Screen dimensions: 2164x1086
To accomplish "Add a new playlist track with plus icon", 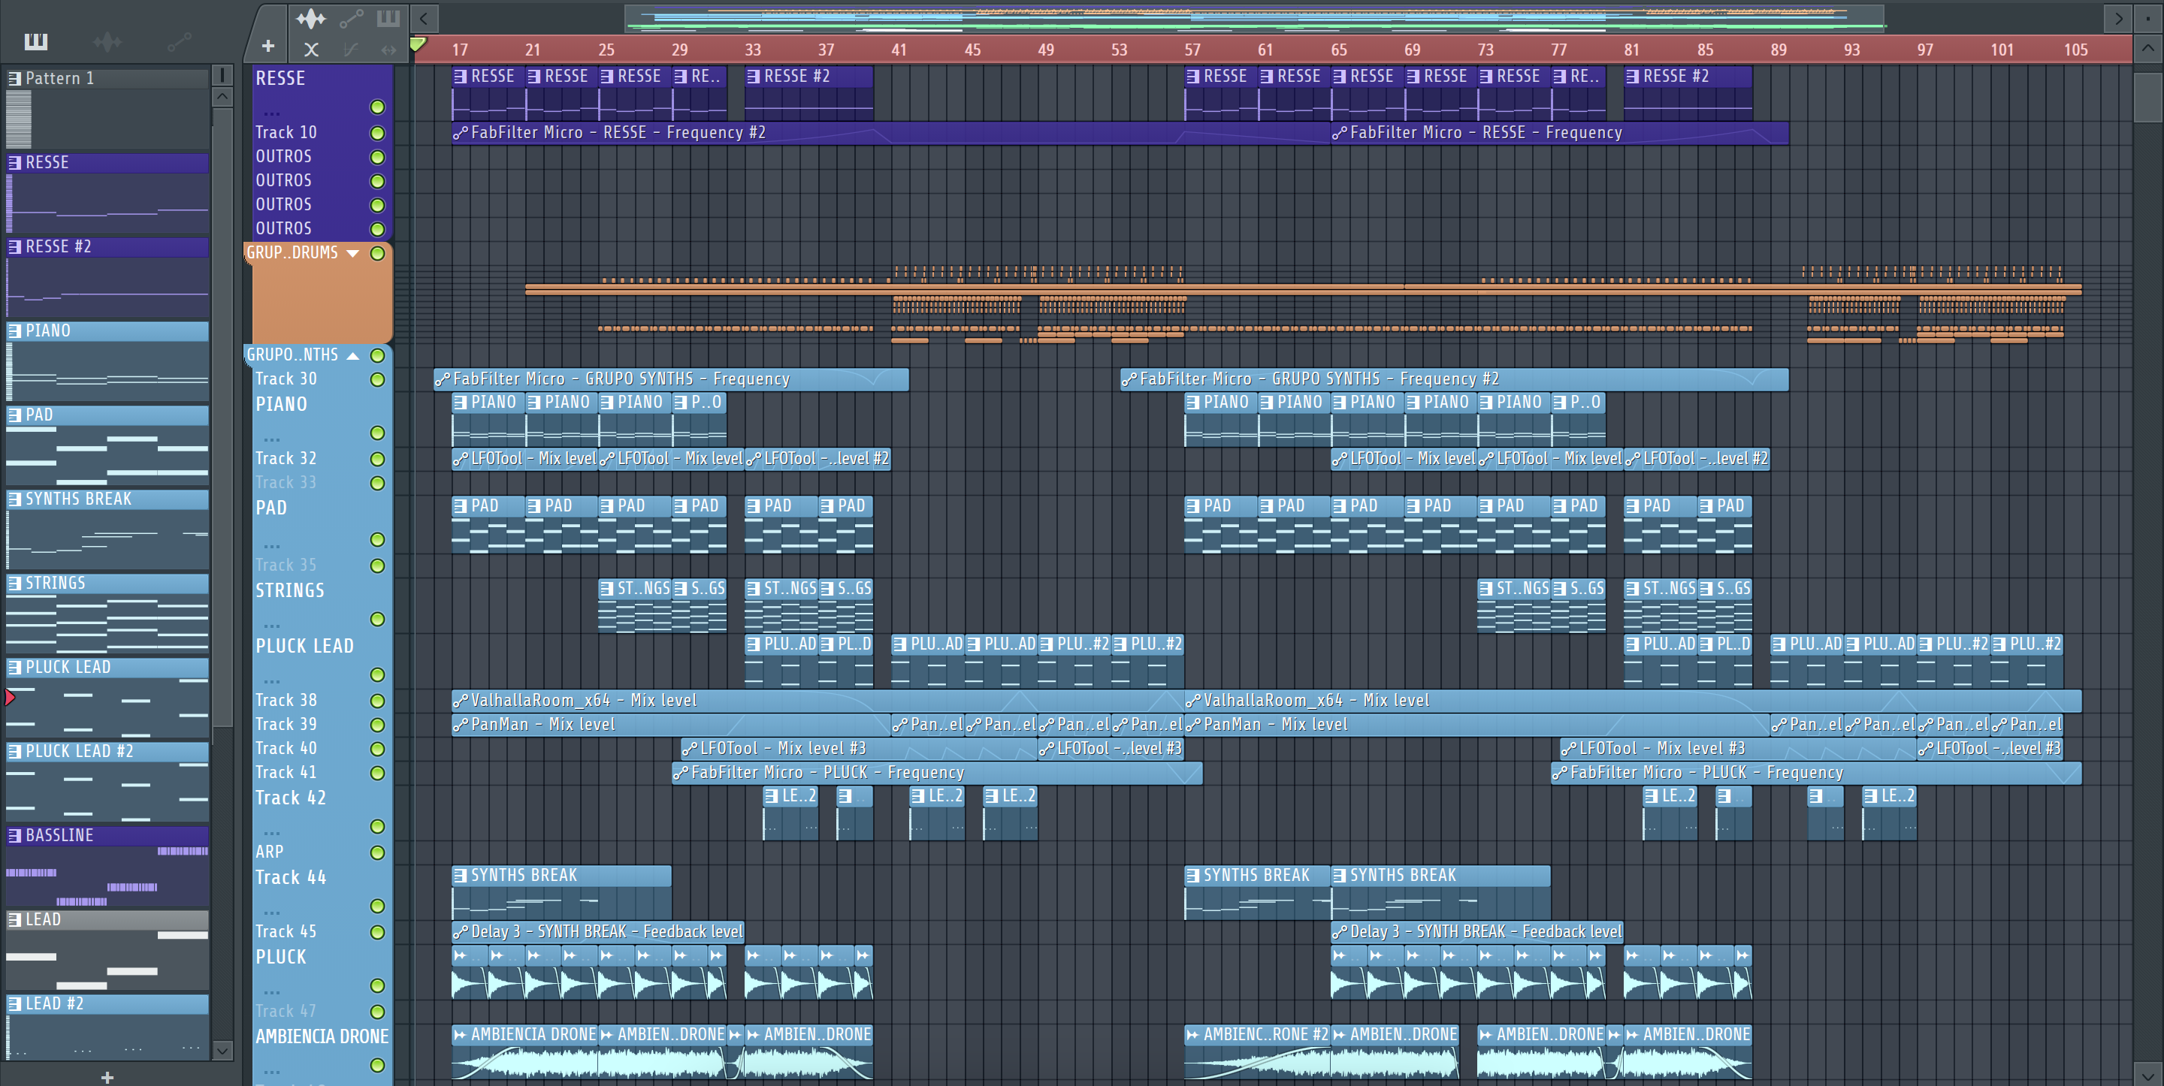I will [268, 47].
